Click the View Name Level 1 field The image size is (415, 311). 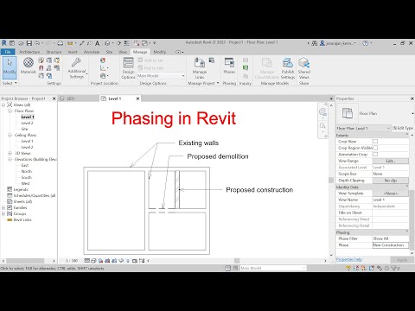391,200
